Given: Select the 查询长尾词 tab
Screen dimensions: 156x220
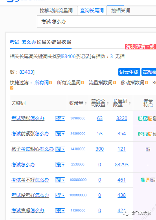Looking at the screenshot, I should coord(92,11).
